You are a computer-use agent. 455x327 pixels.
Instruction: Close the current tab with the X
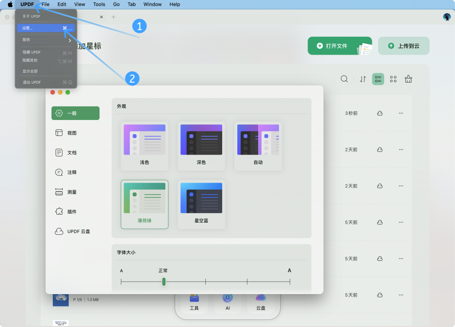101,17
